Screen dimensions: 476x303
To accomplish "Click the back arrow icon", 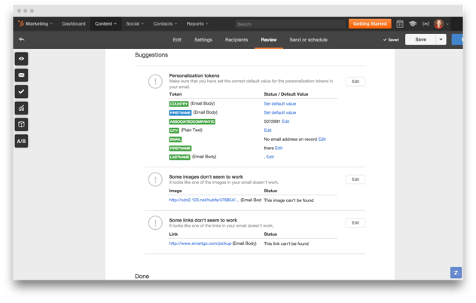I will (x=21, y=39).
